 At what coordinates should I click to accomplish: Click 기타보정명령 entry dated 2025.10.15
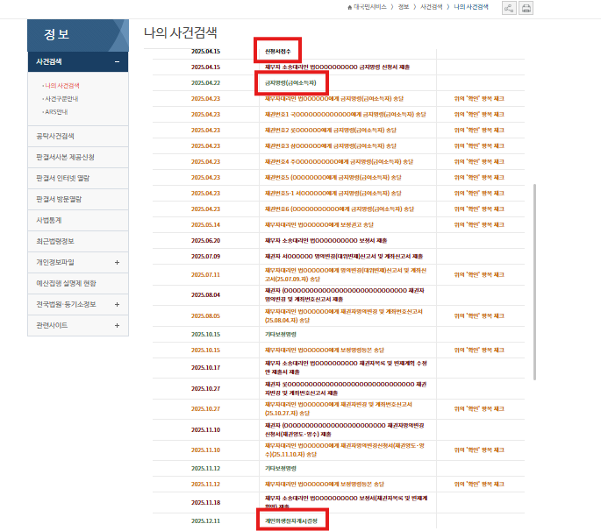281,335
